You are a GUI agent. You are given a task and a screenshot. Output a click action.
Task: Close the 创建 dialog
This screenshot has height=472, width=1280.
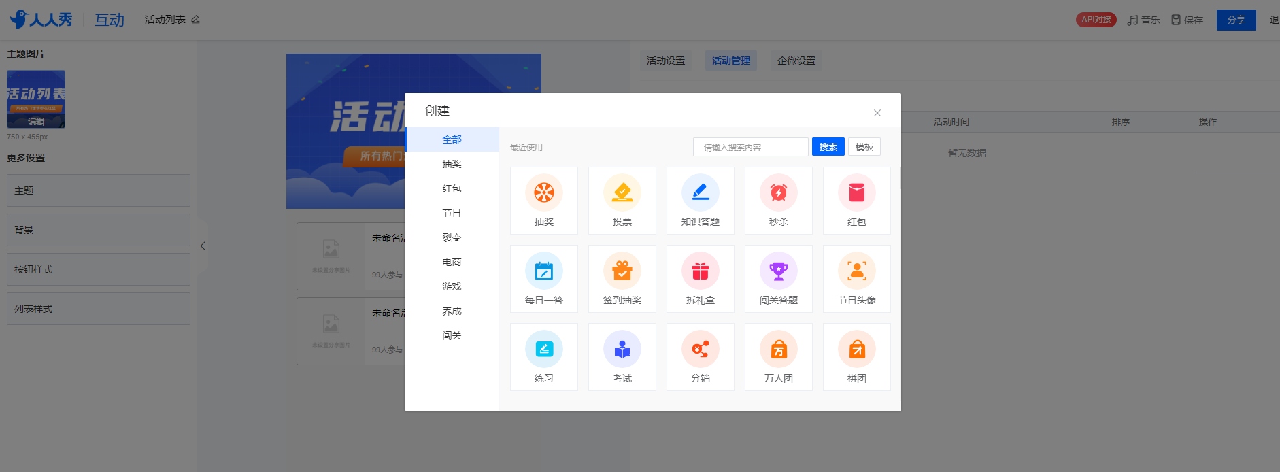[877, 113]
